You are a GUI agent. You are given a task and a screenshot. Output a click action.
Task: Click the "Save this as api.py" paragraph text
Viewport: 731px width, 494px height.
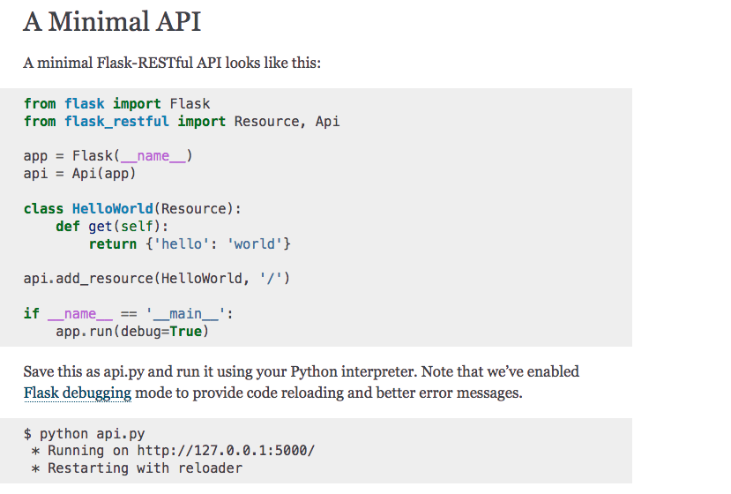[x=300, y=372]
